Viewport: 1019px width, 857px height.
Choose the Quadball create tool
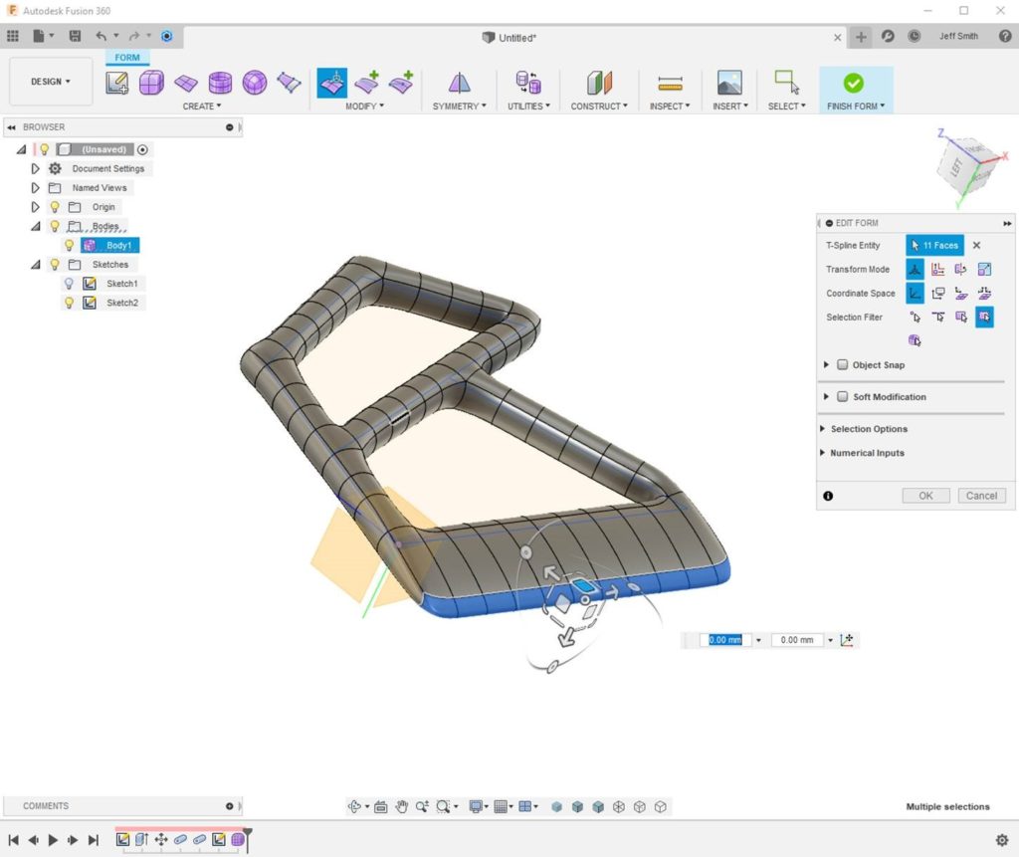click(255, 83)
